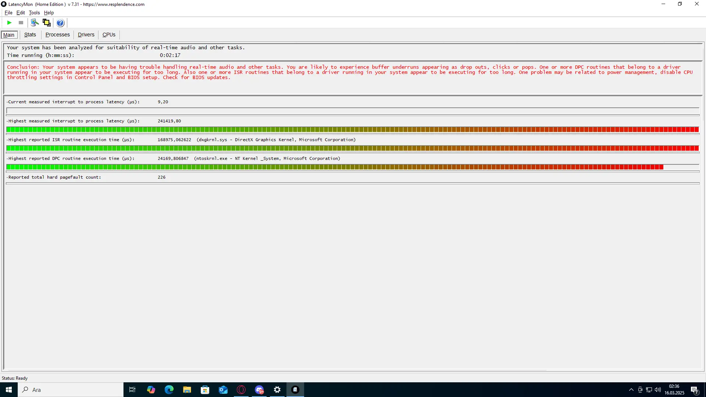Click the LatencyMon title bar app icon

pos(4,4)
